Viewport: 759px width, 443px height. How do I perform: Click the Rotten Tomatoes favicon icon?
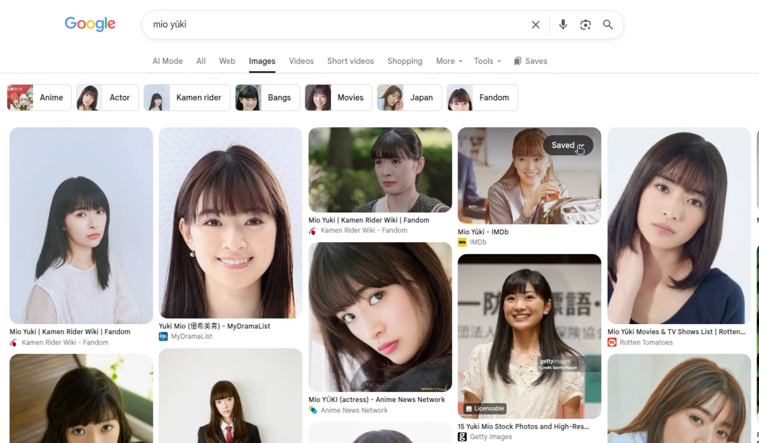[x=612, y=342]
